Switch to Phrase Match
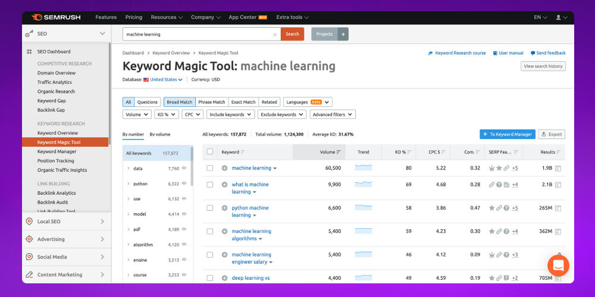595x297 pixels. click(x=212, y=102)
